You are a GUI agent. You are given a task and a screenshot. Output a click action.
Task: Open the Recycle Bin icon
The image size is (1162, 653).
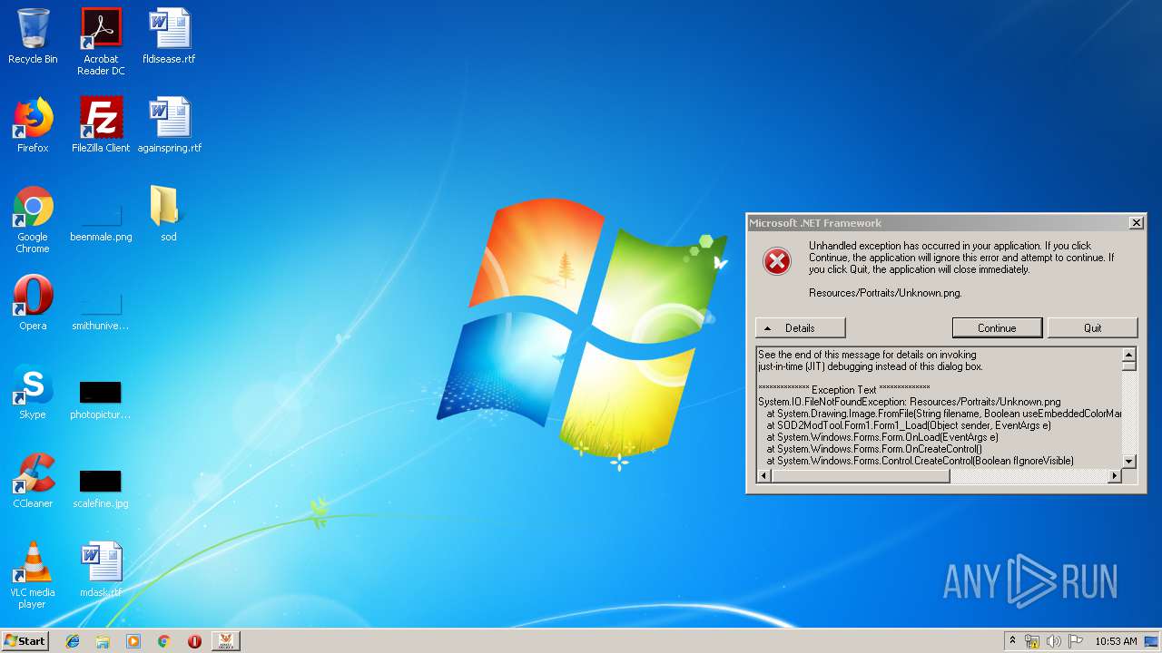(33, 37)
